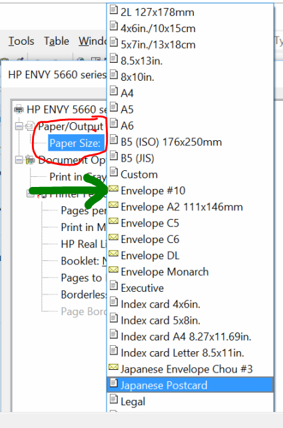Select the Print in M... tree item
Image resolution: width=283 pixels, height=428 pixels.
[x=83, y=228]
